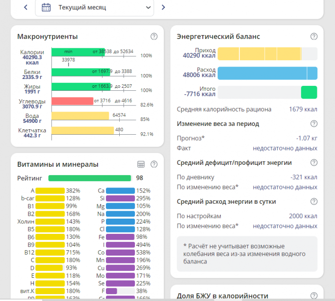Show help for Изменение веса за период
The image size is (335, 301).
[314, 124]
